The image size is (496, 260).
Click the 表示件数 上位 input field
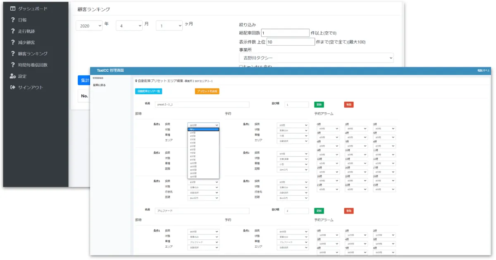pos(291,42)
